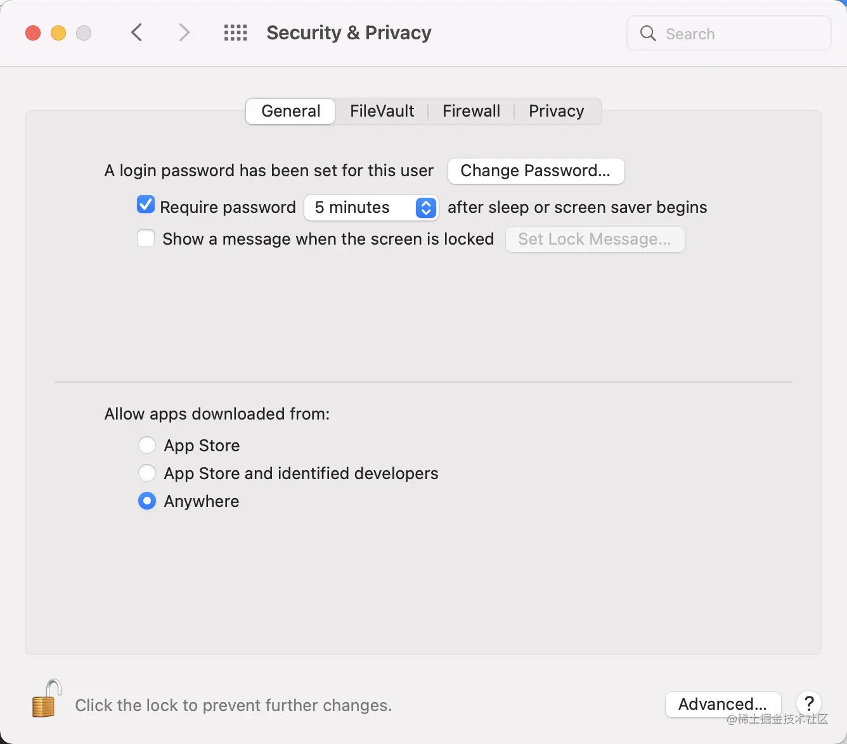Image resolution: width=847 pixels, height=744 pixels.
Task: Open the Firewall tab
Action: (x=471, y=112)
